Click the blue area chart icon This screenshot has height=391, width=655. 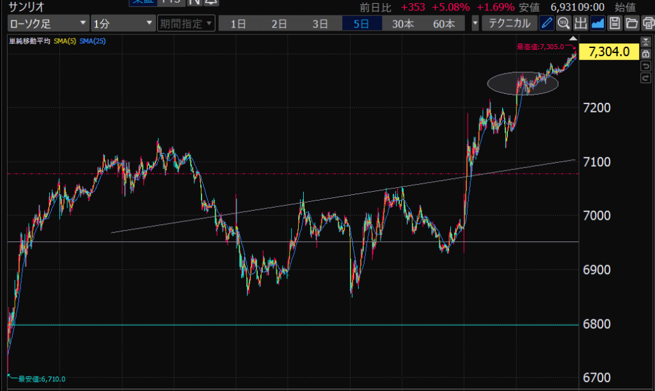click(598, 24)
